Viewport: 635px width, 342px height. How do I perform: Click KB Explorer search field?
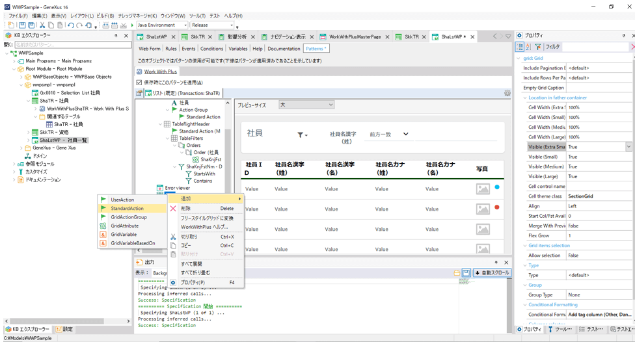pyautogui.click(x=73, y=44)
